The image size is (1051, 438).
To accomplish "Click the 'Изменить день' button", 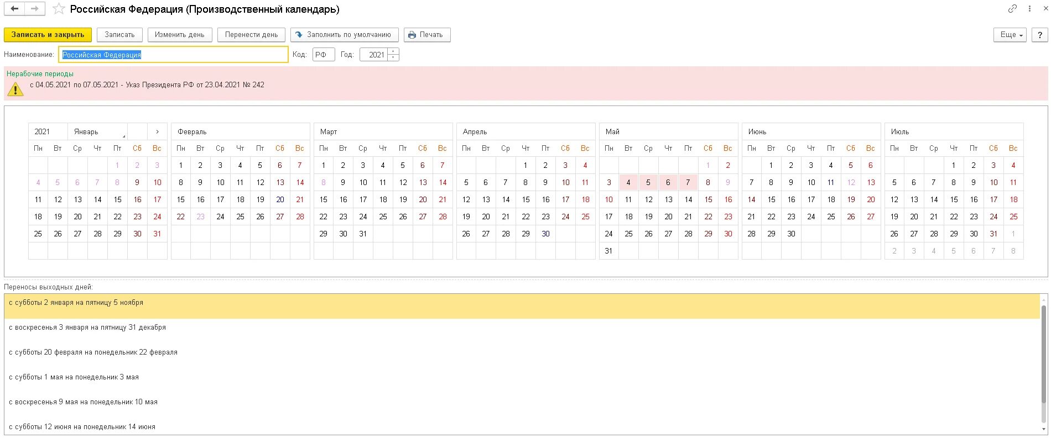I will (179, 34).
